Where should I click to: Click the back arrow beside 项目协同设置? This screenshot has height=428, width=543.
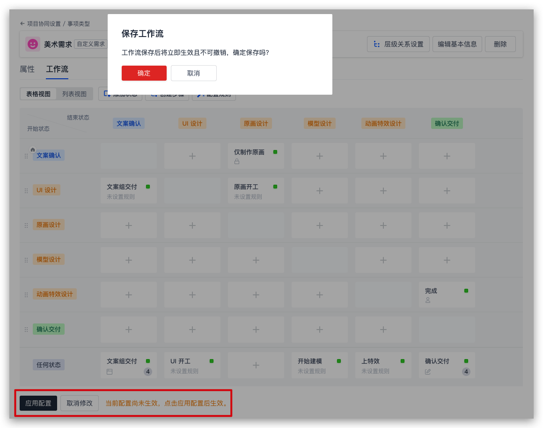[22, 23]
